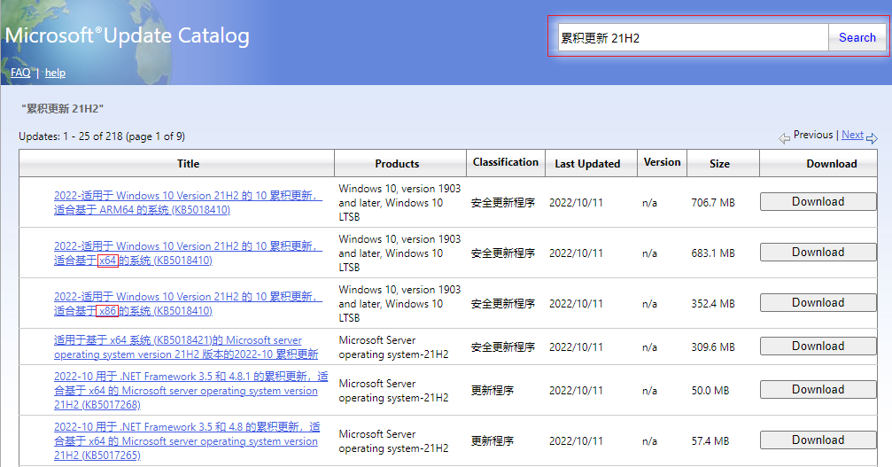Screen dimensions: 892x467
Task: Click the Search button
Action: coord(857,37)
